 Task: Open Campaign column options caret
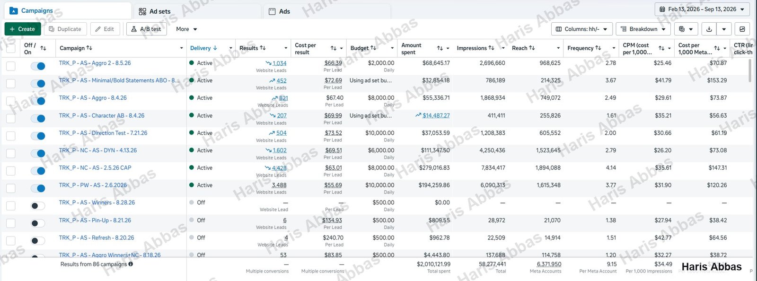coord(181,48)
